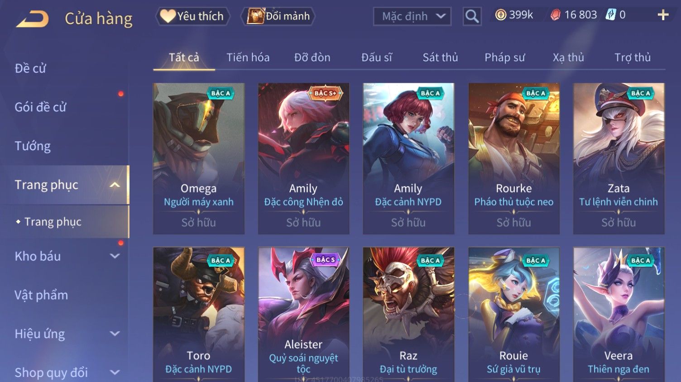Click the back arrow icon
This screenshot has width=681, height=382.
pyautogui.click(x=33, y=19)
